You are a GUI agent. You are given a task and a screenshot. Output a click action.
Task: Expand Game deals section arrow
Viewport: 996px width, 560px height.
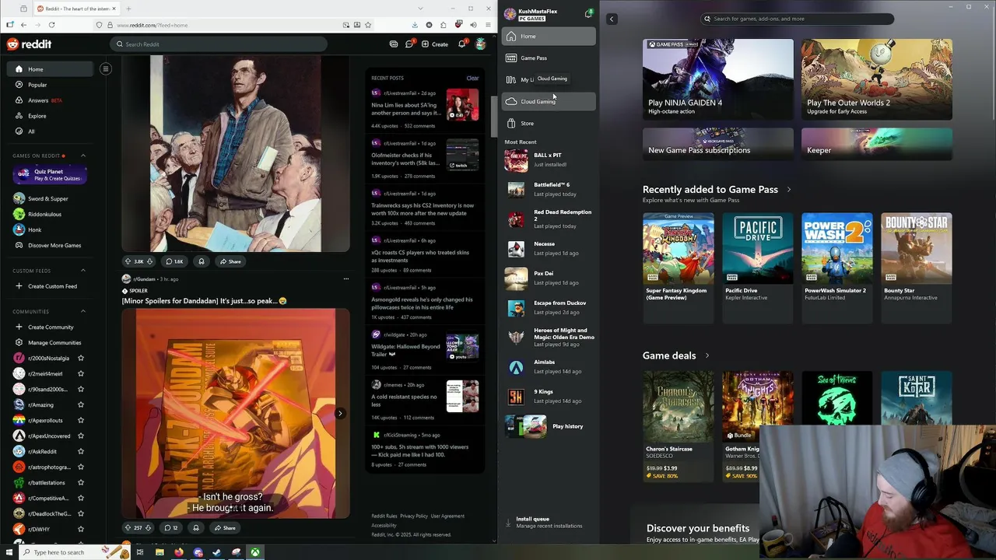(707, 355)
